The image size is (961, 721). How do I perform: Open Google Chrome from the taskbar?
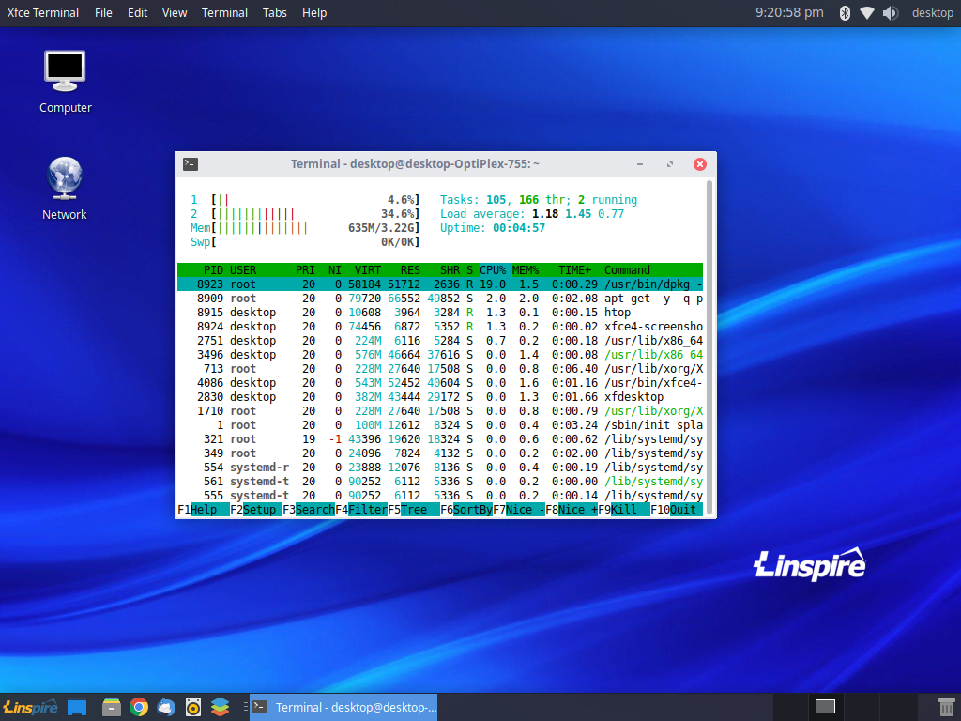(x=139, y=708)
